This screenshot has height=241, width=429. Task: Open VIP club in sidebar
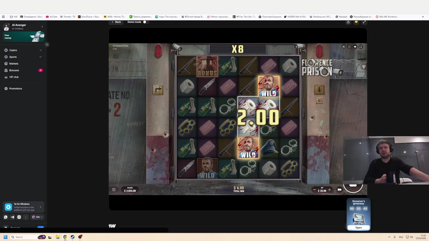click(14, 77)
